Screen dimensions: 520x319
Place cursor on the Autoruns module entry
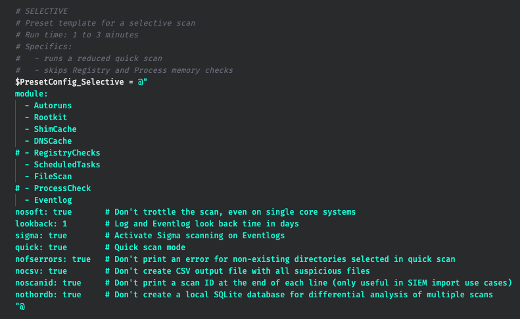pos(48,106)
